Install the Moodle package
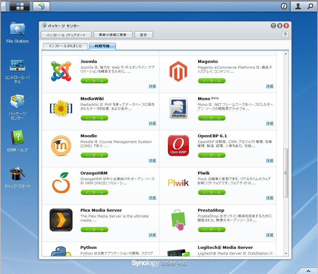This screenshot has height=274, width=318. click(x=94, y=155)
